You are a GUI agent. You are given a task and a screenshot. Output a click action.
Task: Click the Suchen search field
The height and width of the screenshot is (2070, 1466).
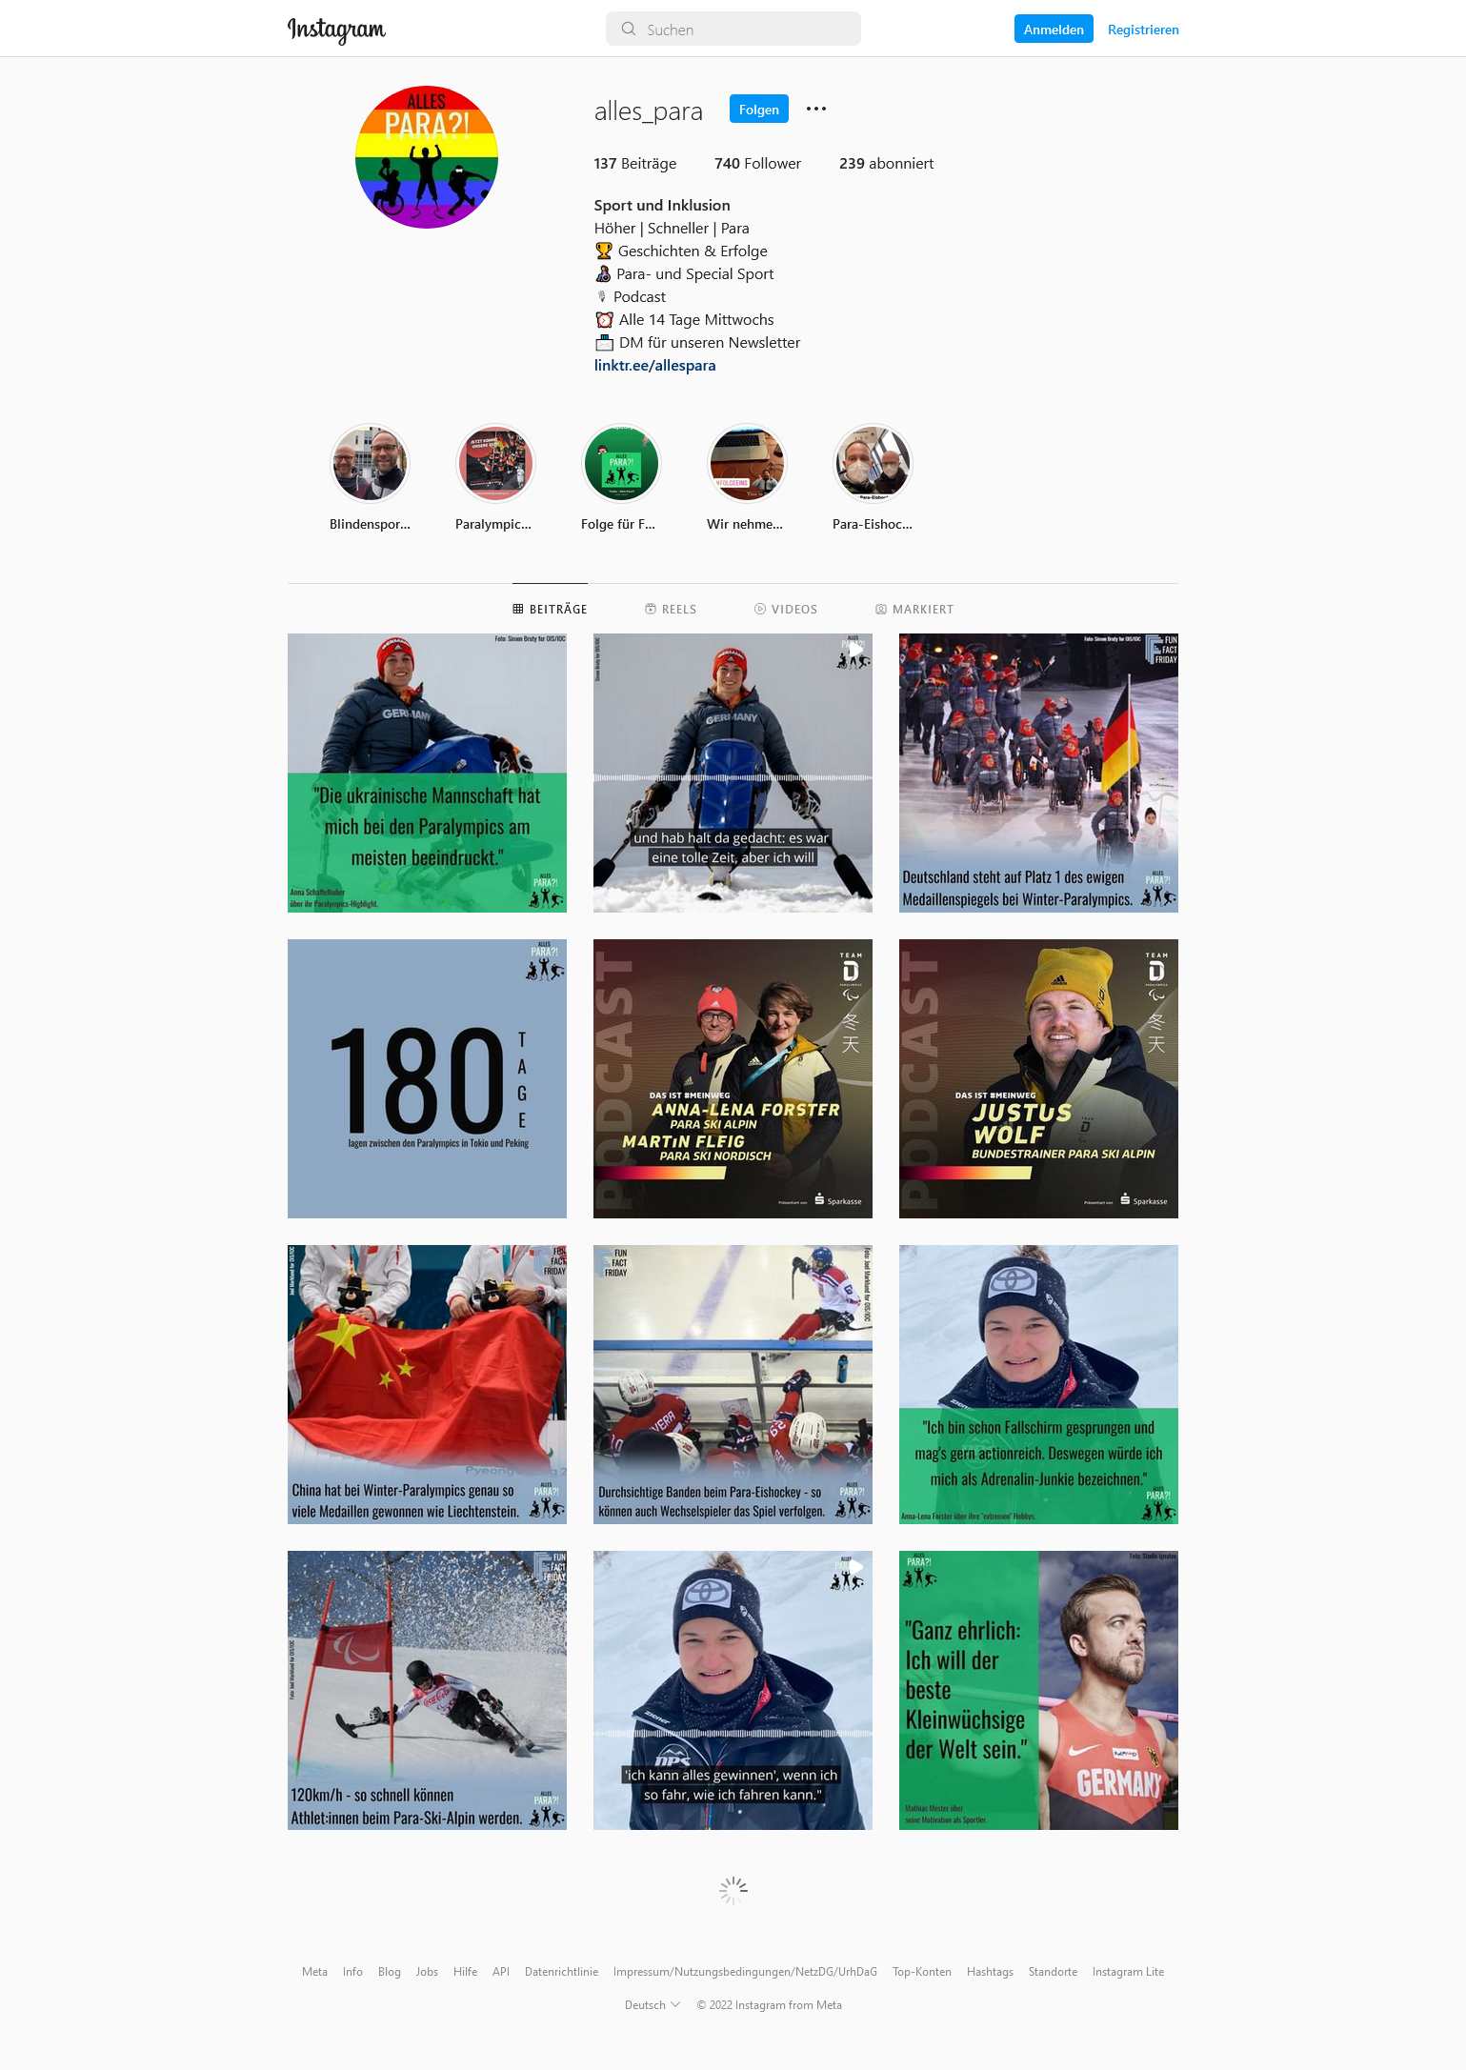(733, 29)
